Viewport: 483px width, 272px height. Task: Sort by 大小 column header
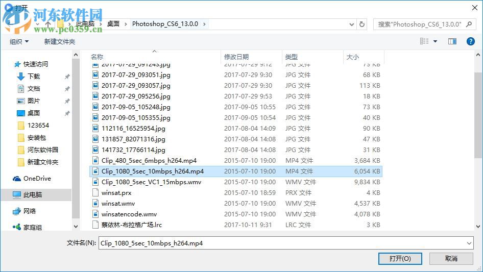point(352,57)
